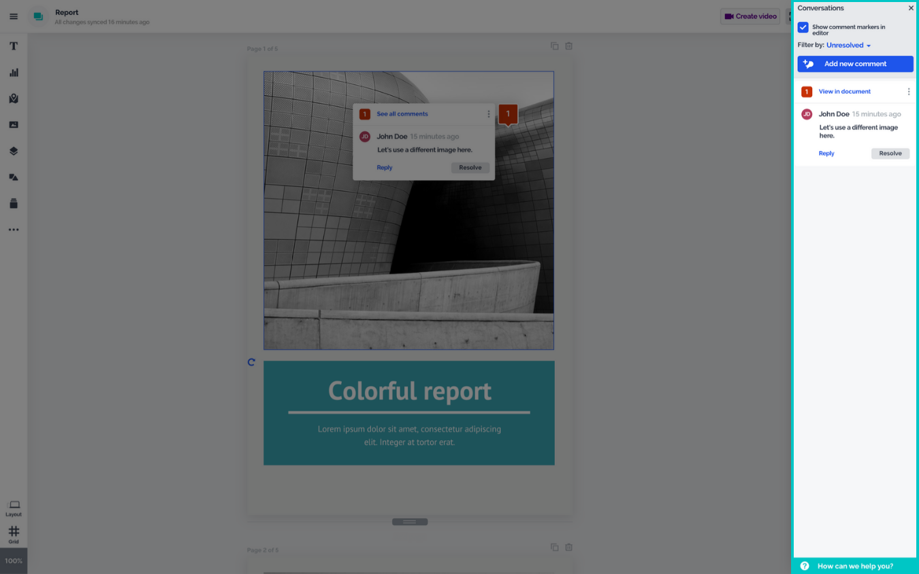Open the Maps tool in sidebar

click(14, 99)
